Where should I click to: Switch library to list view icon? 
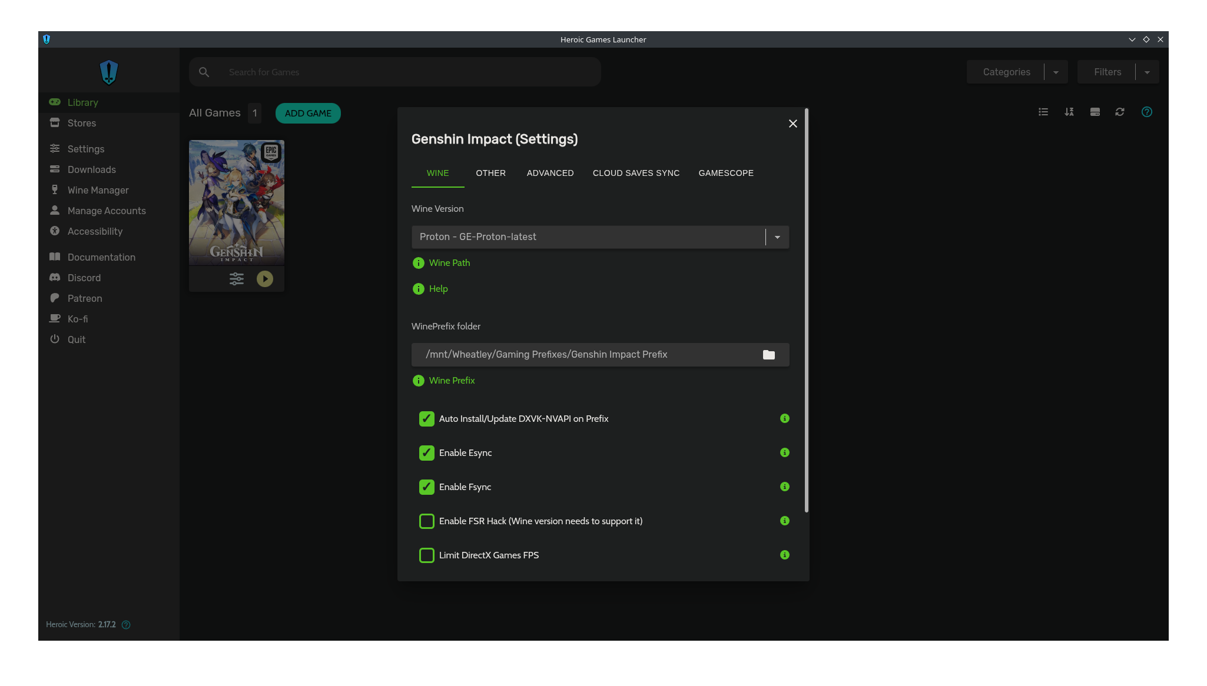pos(1043,112)
